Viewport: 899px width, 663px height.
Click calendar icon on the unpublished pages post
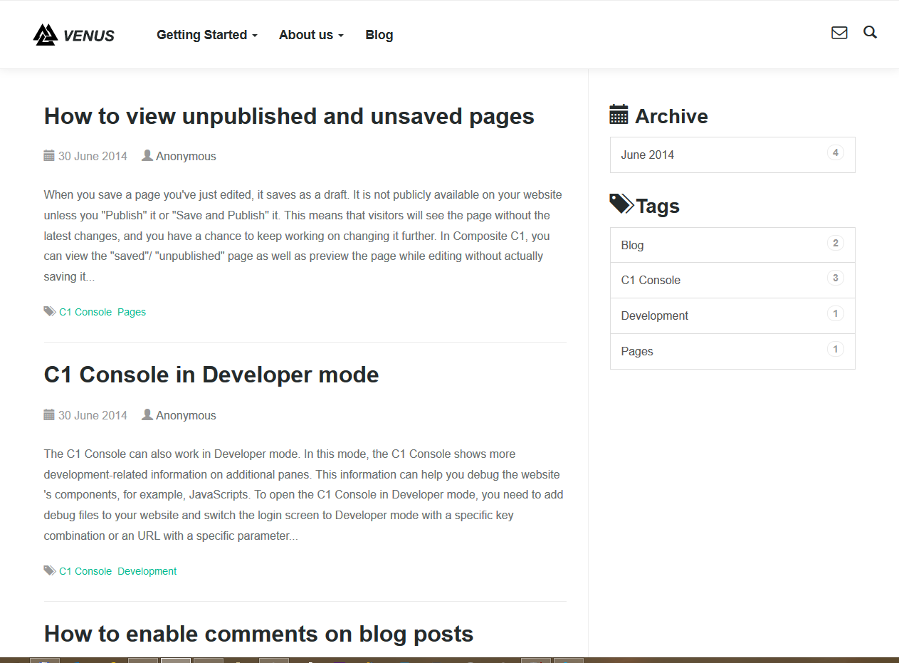pyautogui.click(x=49, y=156)
